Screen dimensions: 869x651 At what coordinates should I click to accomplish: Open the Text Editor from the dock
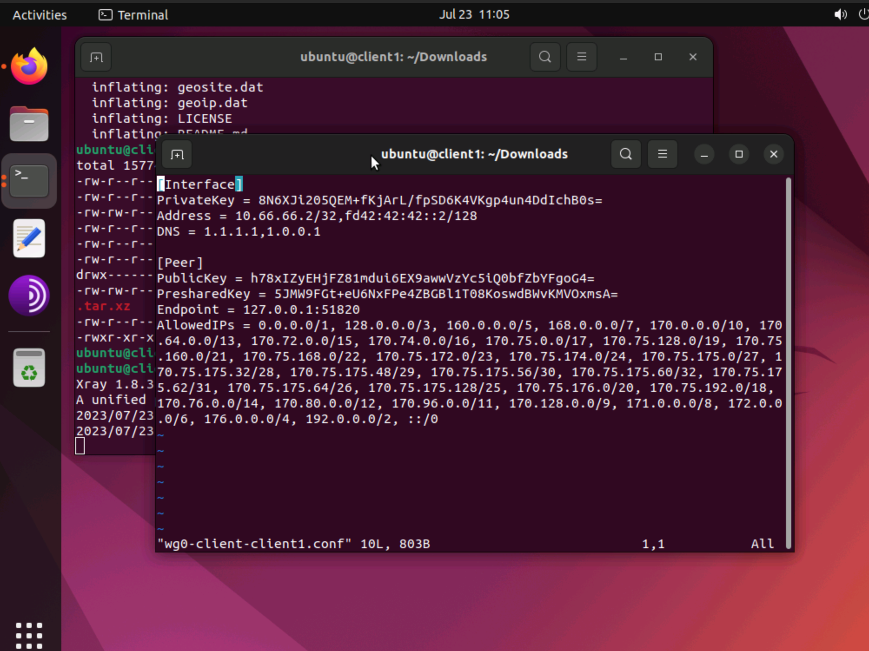tap(29, 238)
